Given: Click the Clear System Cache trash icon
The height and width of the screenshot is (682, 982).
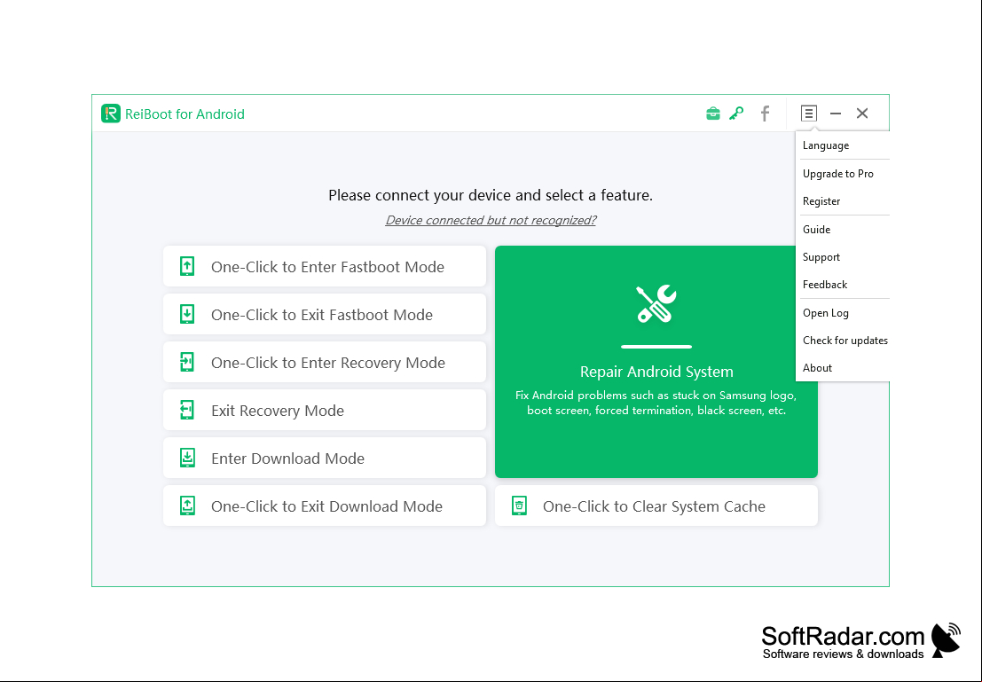Looking at the screenshot, I should click(x=519, y=506).
